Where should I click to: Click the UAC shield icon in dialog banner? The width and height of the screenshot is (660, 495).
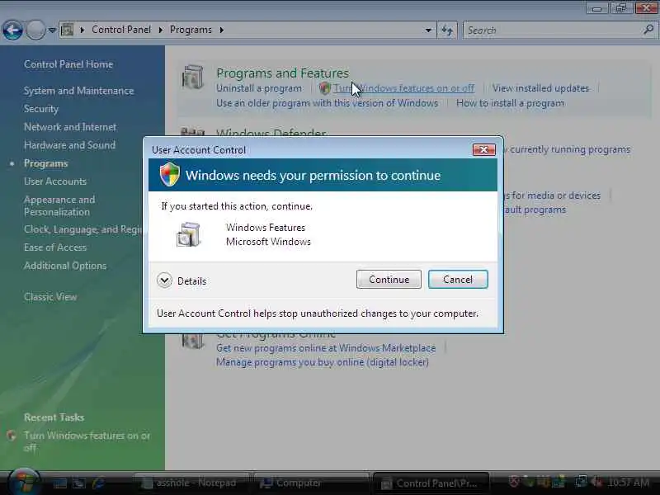[170, 174]
